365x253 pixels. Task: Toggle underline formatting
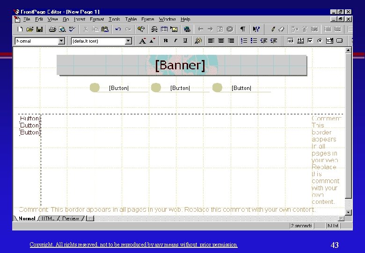pyautogui.click(x=185, y=41)
